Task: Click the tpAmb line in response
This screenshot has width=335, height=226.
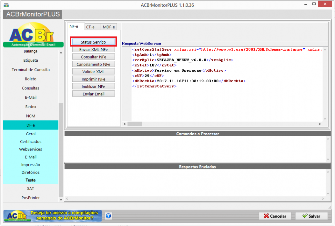Action: coord(152,55)
